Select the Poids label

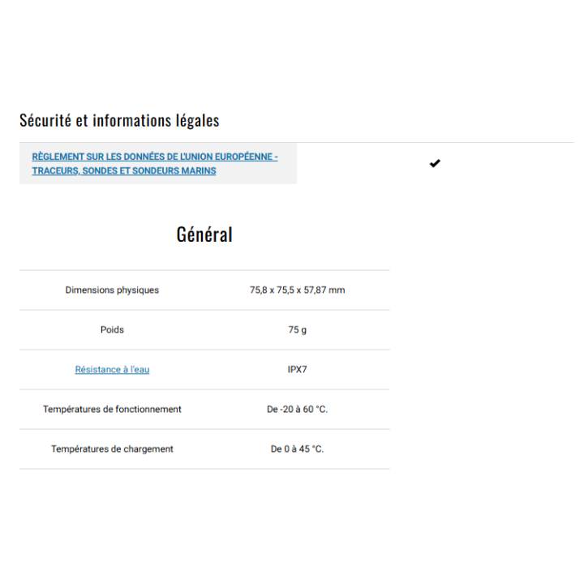(x=112, y=330)
